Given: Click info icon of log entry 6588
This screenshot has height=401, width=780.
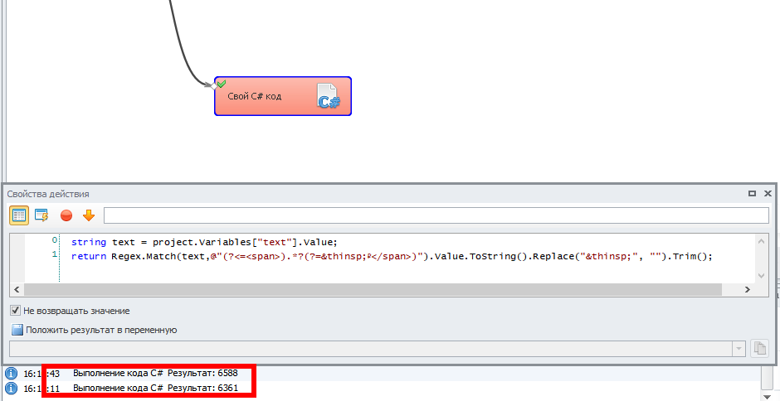Looking at the screenshot, I should [11, 373].
